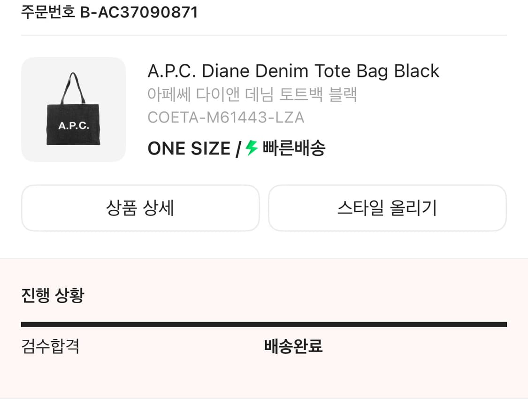Click the divider line below the order number

[264, 35]
